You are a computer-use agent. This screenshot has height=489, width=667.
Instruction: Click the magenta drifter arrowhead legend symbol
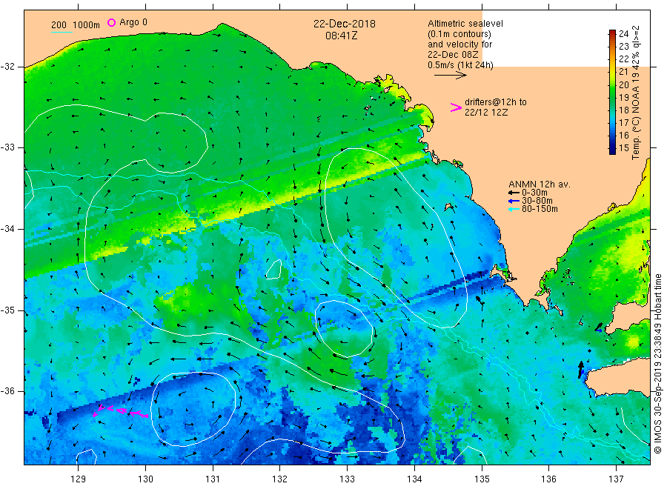click(x=456, y=107)
